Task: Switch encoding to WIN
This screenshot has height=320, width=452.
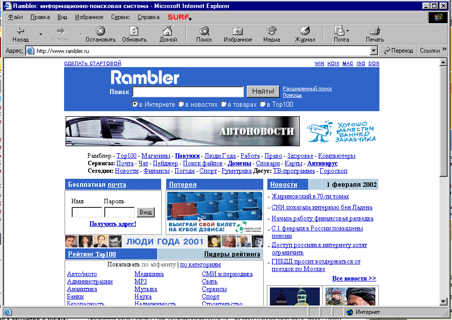Action: [319, 64]
